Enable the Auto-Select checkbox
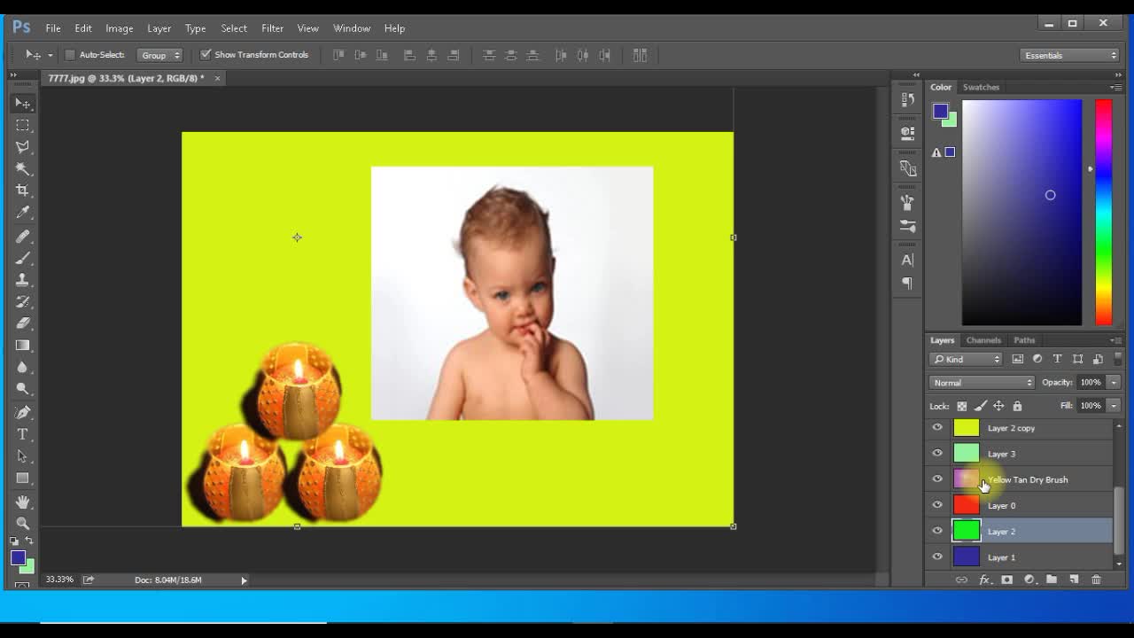 point(70,55)
